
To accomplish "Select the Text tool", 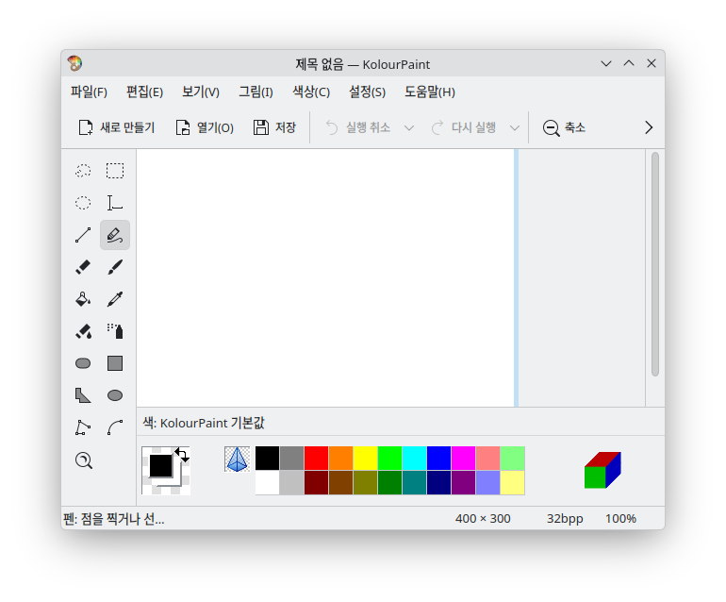I will coord(115,203).
